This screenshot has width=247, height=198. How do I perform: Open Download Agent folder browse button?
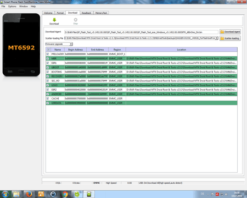[x=230, y=32]
